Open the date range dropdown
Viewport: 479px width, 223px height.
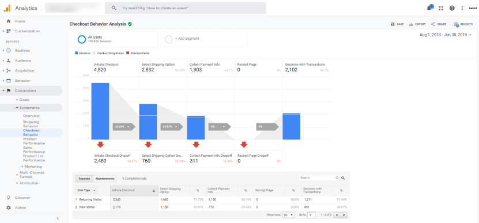point(446,35)
